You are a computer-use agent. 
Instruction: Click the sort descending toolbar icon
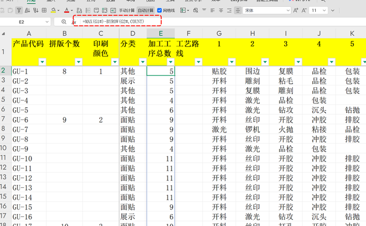click(x=35, y=10)
